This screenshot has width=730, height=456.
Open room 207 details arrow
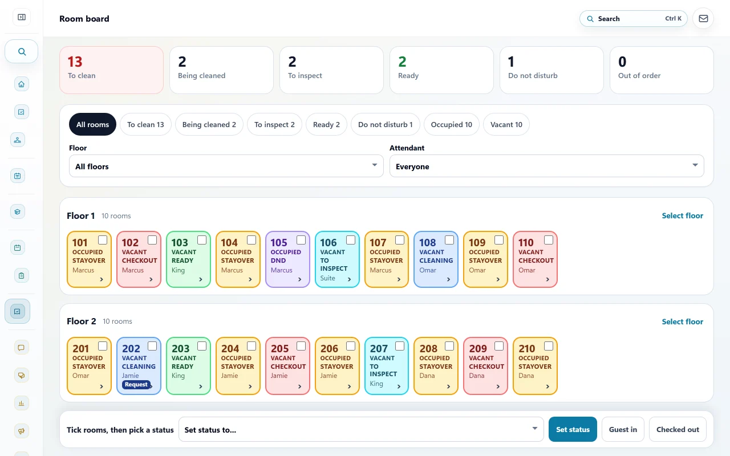(x=399, y=386)
